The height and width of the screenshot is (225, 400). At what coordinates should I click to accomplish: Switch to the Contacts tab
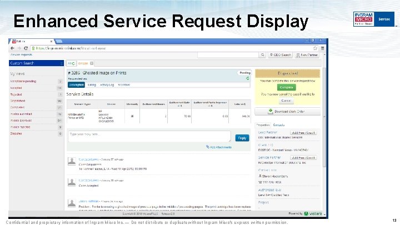279,125
